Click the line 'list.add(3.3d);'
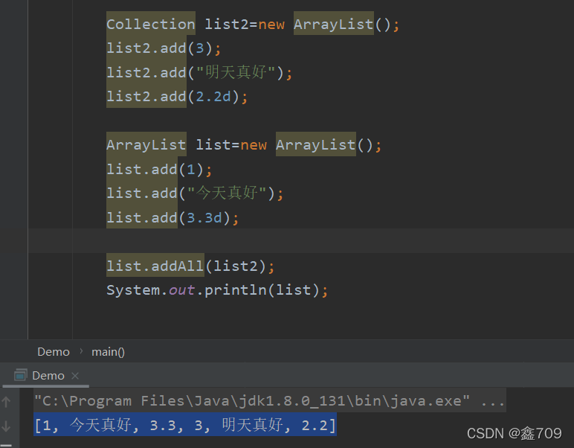574x448 pixels. coord(172,217)
